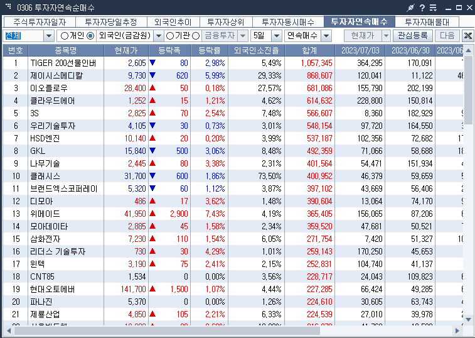Open the 전체 market dropdown

click(x=49, y=36)
